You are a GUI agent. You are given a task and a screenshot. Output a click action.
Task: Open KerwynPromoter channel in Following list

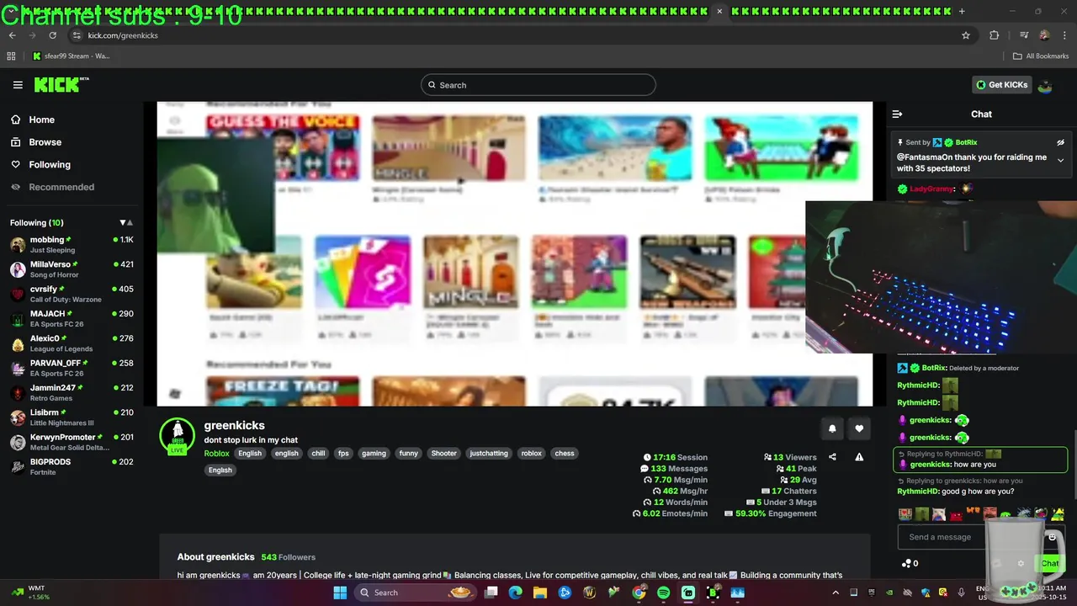tap(72, 442)
